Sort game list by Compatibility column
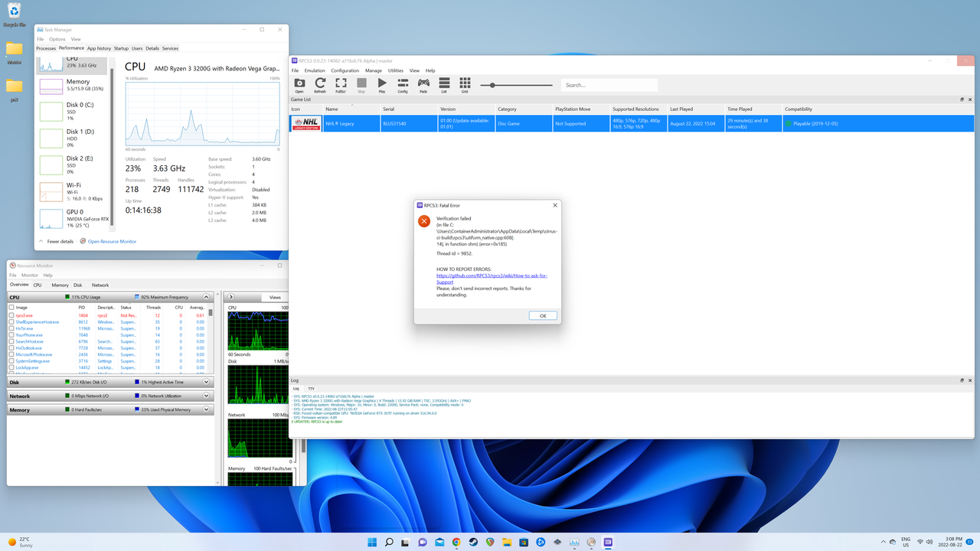This screenshot has height=551, width=980. (x=877, y=109)
